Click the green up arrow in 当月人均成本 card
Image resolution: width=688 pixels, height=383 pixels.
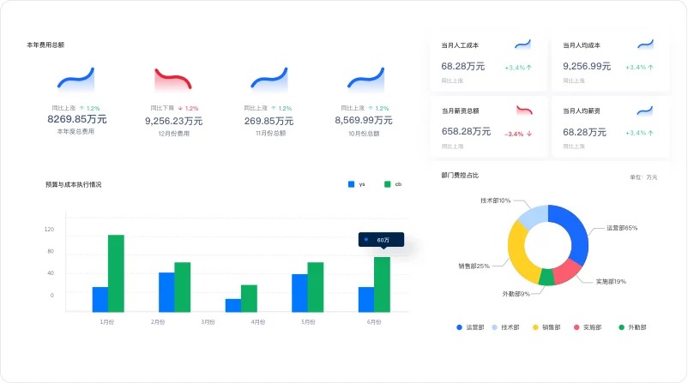pos(650,68)
